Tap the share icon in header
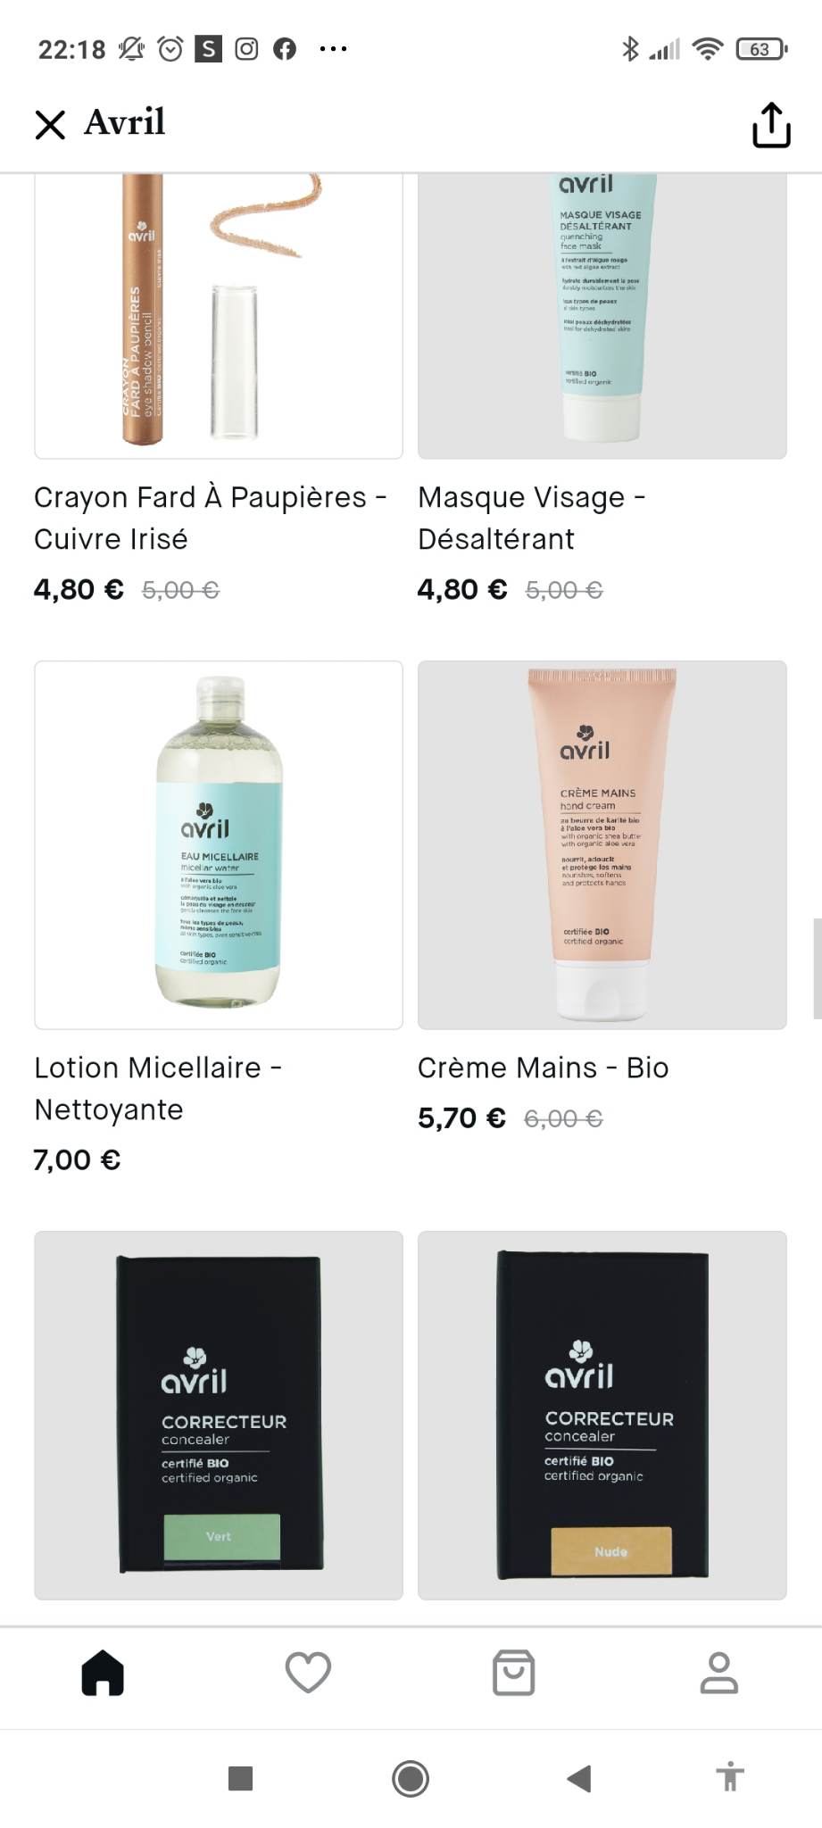The height and width of the screenshot is (1828, 822). coord(771,124)
